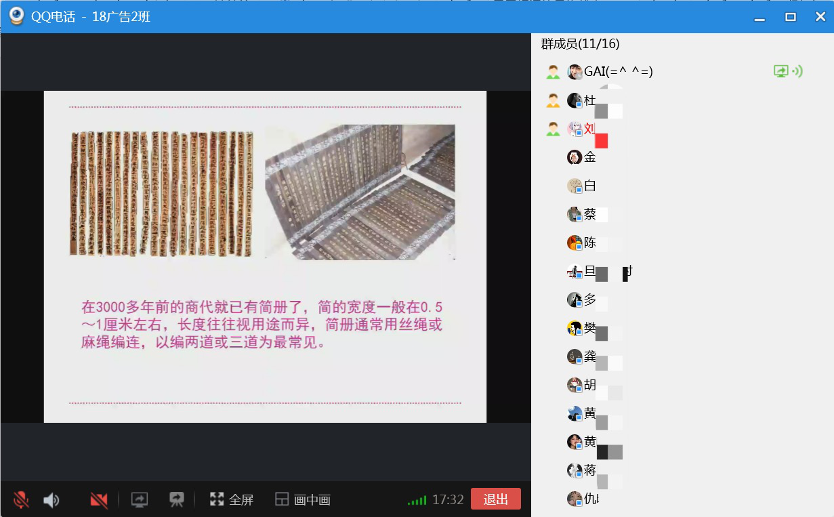Click the green screen-sharing icon beside GAI

[781, 71]
